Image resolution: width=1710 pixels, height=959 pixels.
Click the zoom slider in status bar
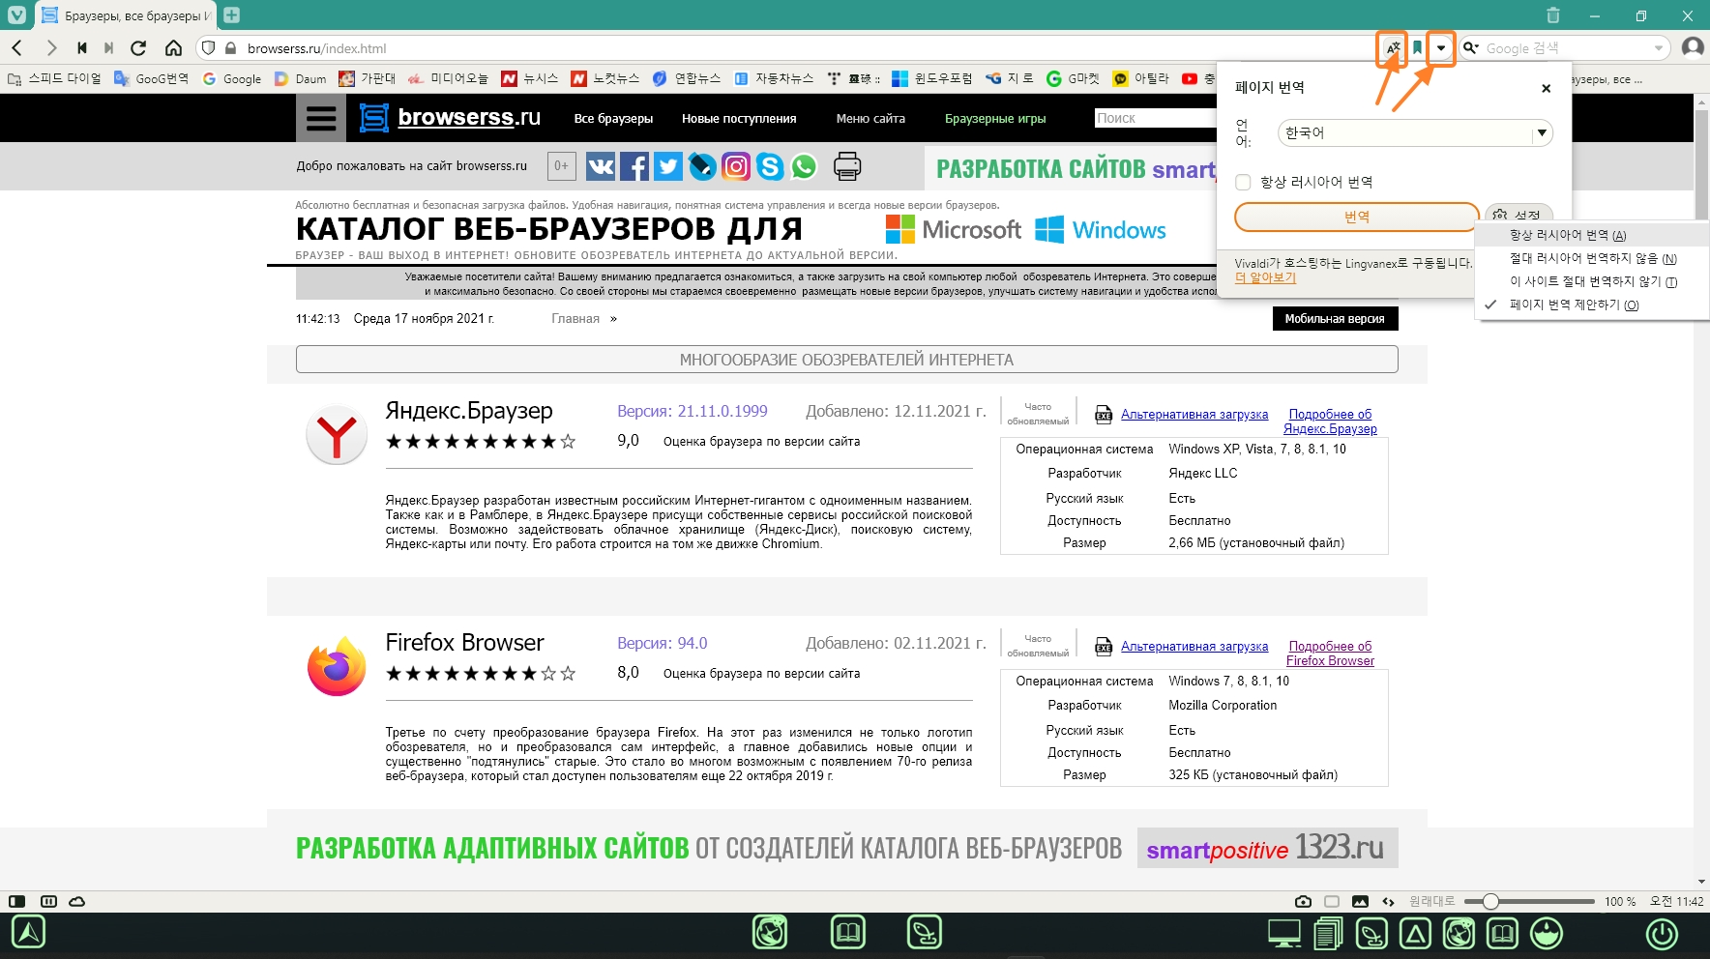coord(1529,901)
